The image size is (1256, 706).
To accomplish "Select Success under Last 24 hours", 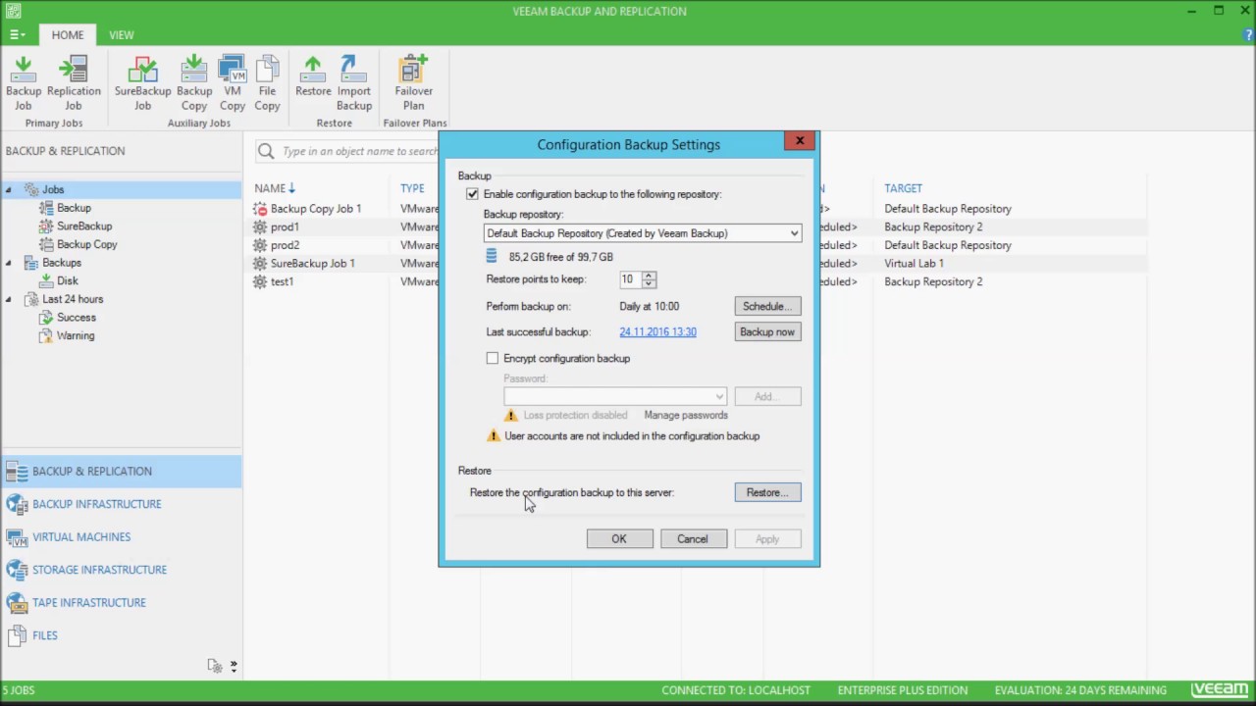I will (x=77, y=318).
